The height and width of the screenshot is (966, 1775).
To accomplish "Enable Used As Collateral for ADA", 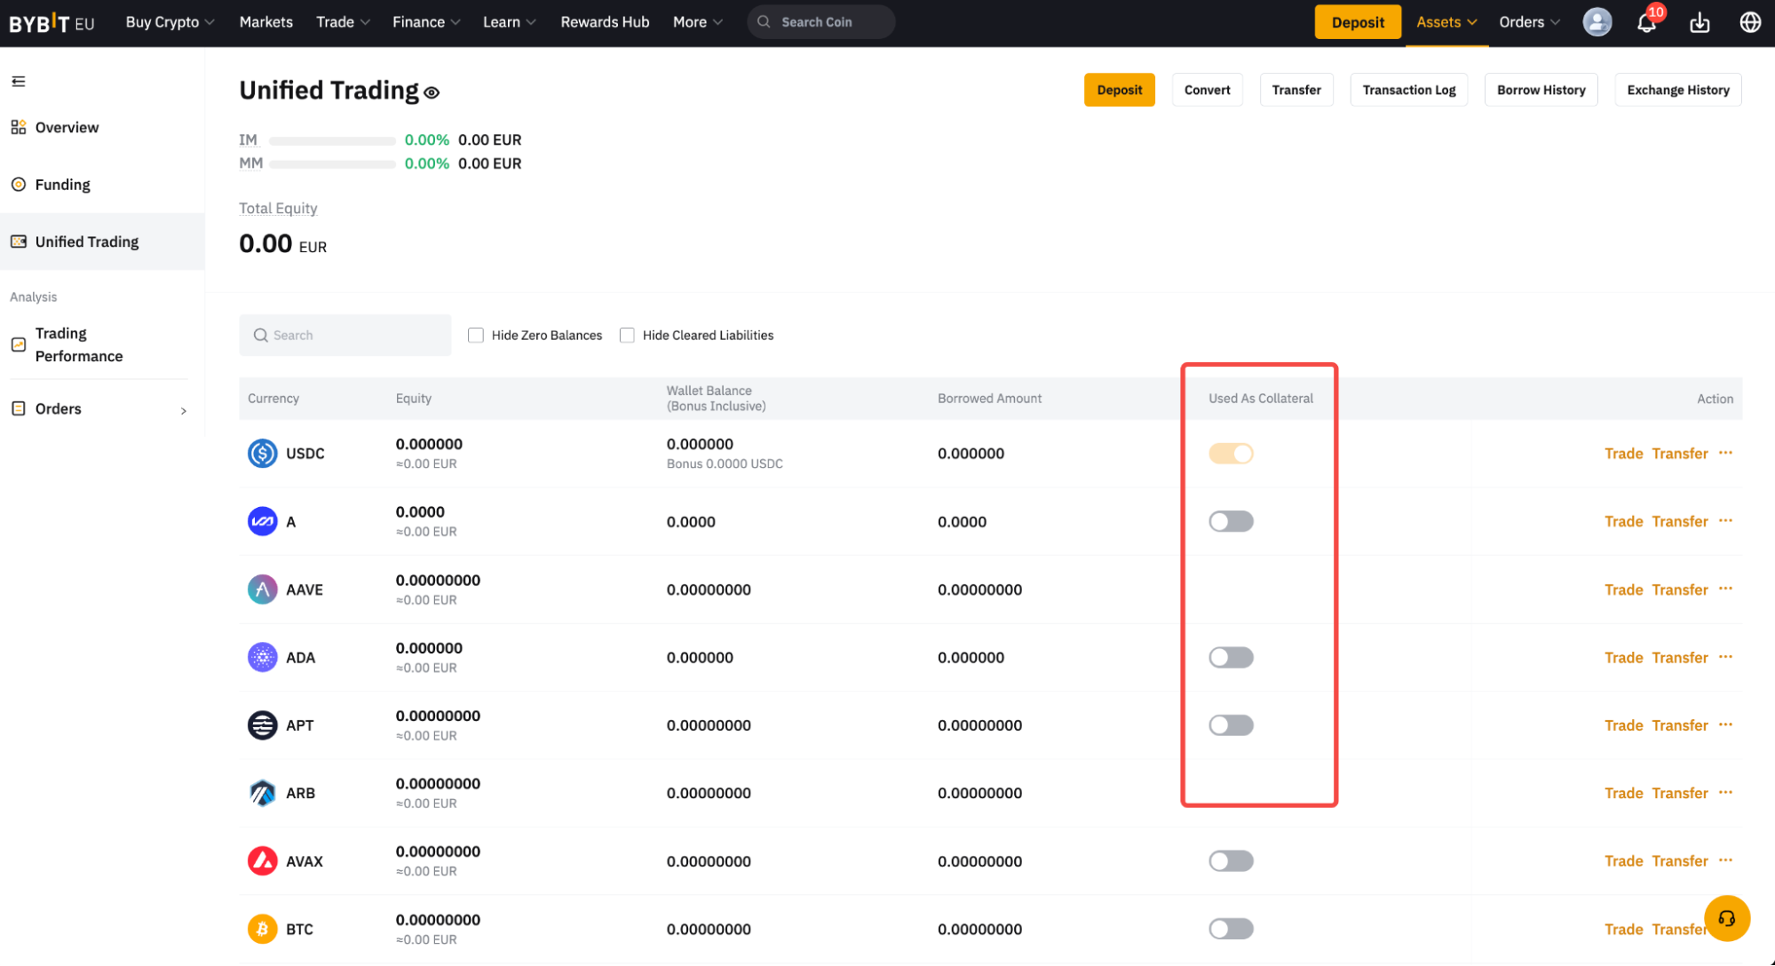I will point(1231,656).
